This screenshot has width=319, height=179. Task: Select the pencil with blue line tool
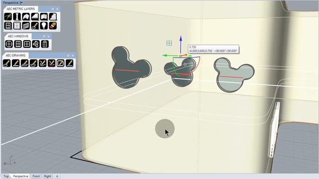pos(69,63)
